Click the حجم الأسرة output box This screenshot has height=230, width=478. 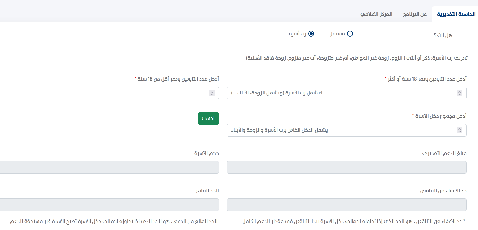coord(109,167)
